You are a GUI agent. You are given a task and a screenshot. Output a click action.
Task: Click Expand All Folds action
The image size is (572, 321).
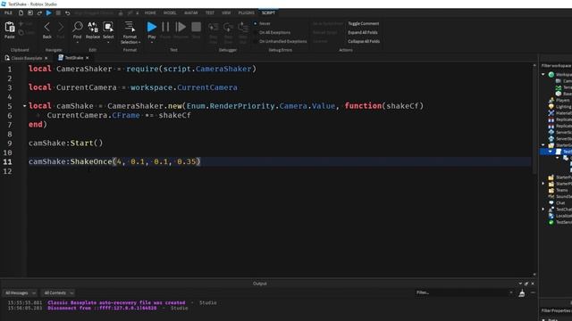[x=363, y=32]
